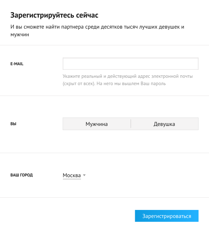Image resolution: width=209 pixels, height=234 pixels.
Task: Click the word "мужчин" in the subtitle
Action: coord(20,35)
